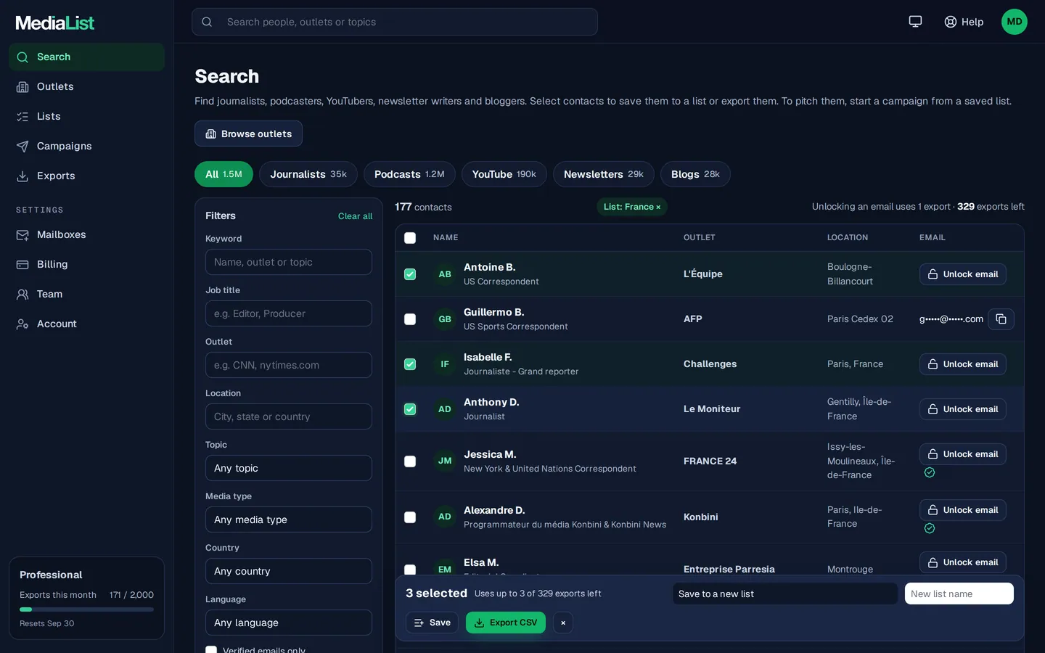Screen dimensions: 1045x653
Task: Click the Browse outlets button
Action: click(x=248, y=134)
